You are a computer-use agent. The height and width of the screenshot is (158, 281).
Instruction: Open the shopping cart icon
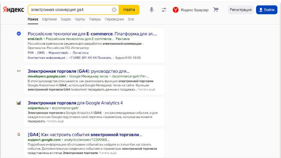[x=216, y=9]
